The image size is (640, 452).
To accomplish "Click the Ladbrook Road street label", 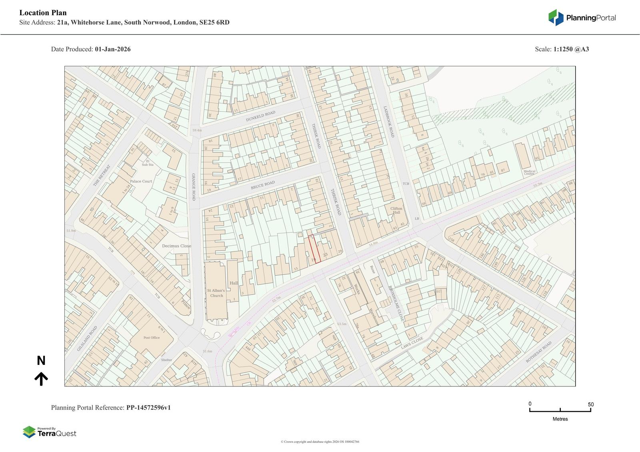I will [389, 122].
